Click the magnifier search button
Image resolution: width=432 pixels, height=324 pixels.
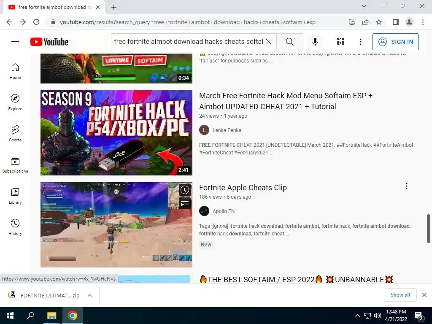click(289, 42)
